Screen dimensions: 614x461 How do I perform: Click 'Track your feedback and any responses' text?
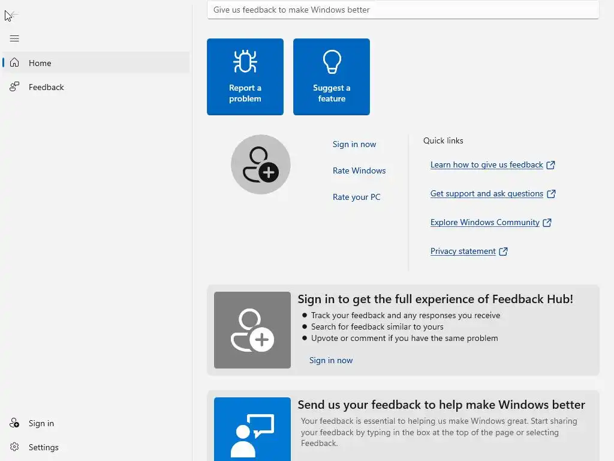point(406,315)
